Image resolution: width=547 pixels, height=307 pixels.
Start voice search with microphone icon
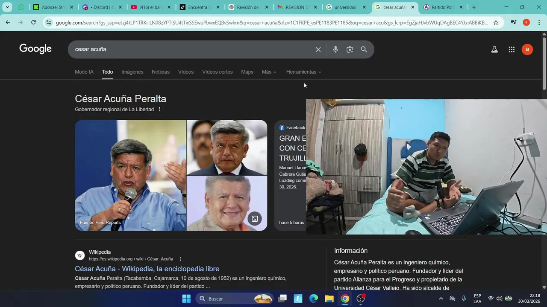click(x=335, y=49)
